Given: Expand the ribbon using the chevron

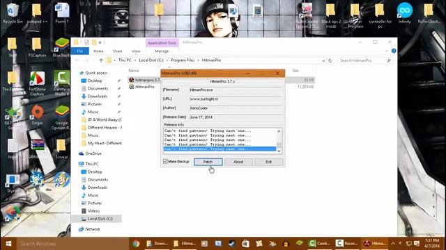Looking at the screenshot, I should pyautogui.click(x=387, y=51).
